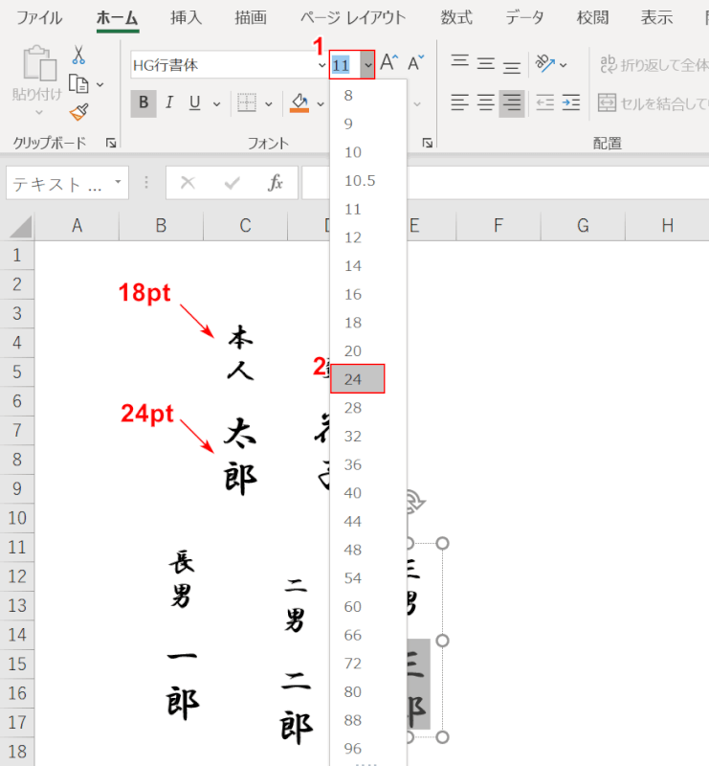Open the clipboard group dialog launcher
This screenshot has width=709, height=766.
pos(111,143)
